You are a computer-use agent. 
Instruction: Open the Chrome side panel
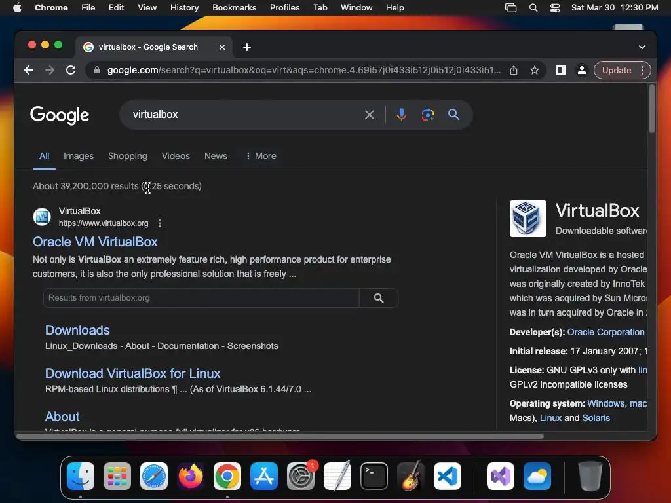pos(561,70)
